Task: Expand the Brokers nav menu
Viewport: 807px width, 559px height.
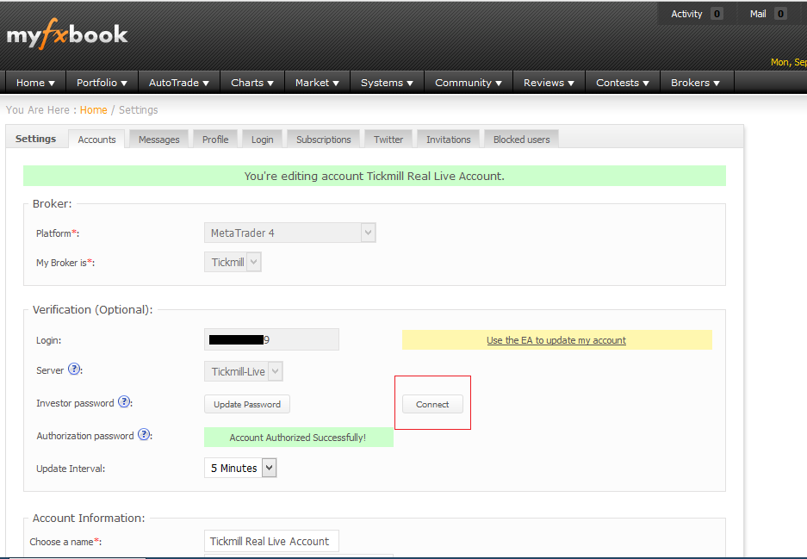Action: 695,83
